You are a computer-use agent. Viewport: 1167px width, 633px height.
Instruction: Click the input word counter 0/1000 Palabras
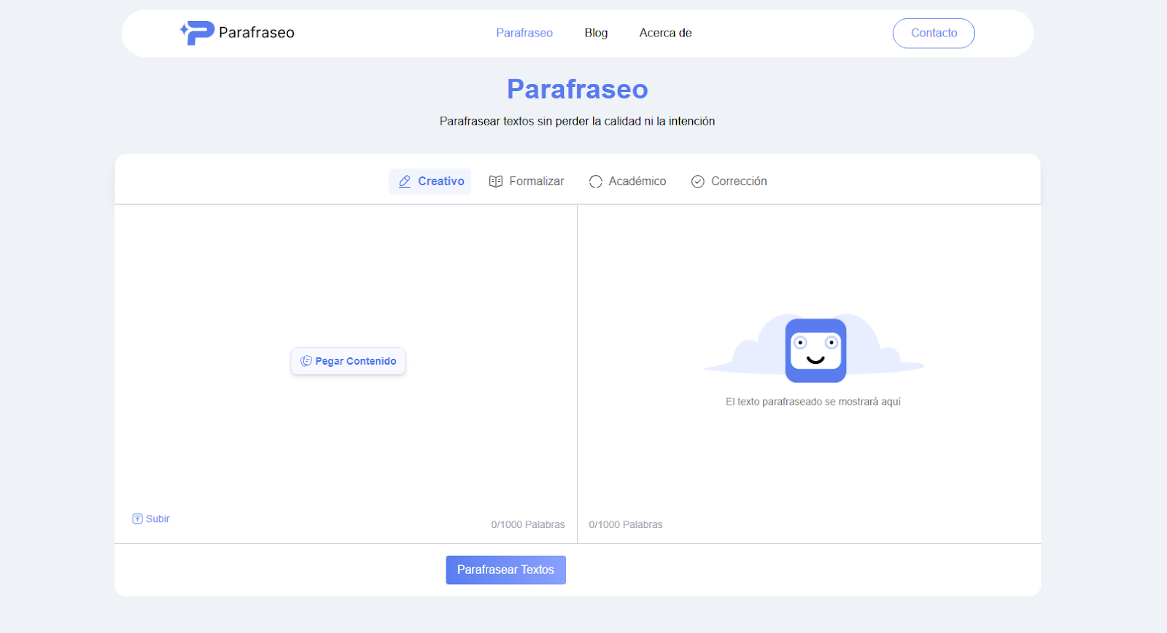click(x=528, y=524)
